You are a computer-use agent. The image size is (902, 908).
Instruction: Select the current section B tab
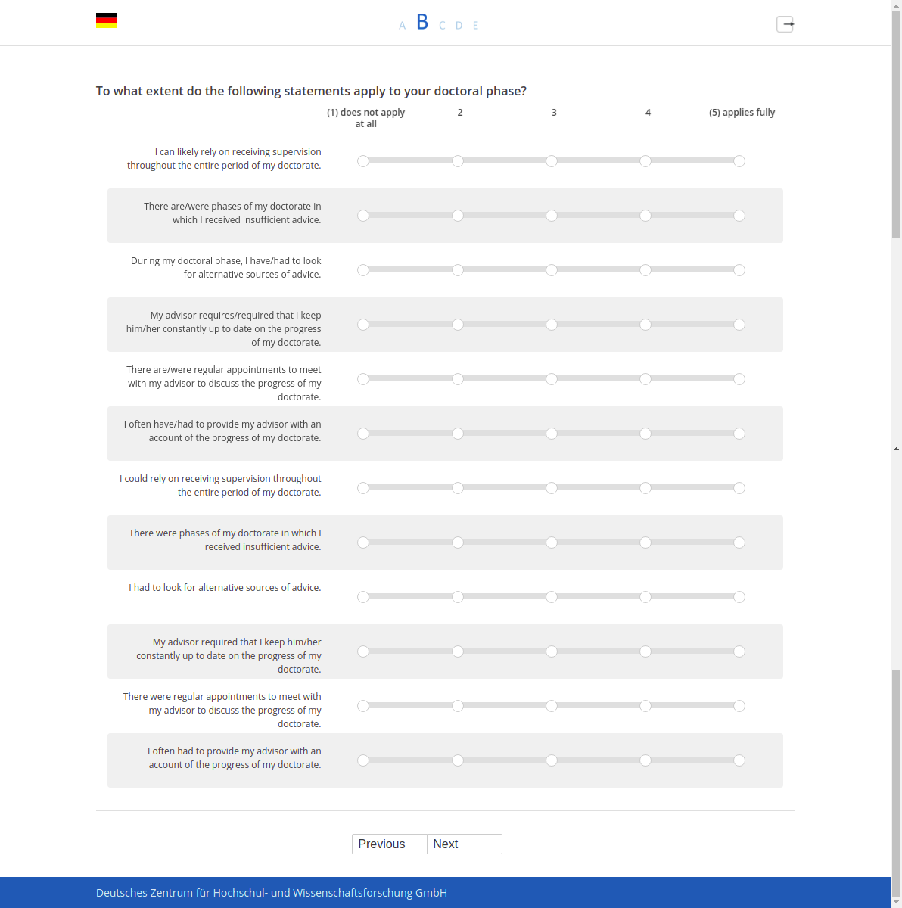point(422,23)
